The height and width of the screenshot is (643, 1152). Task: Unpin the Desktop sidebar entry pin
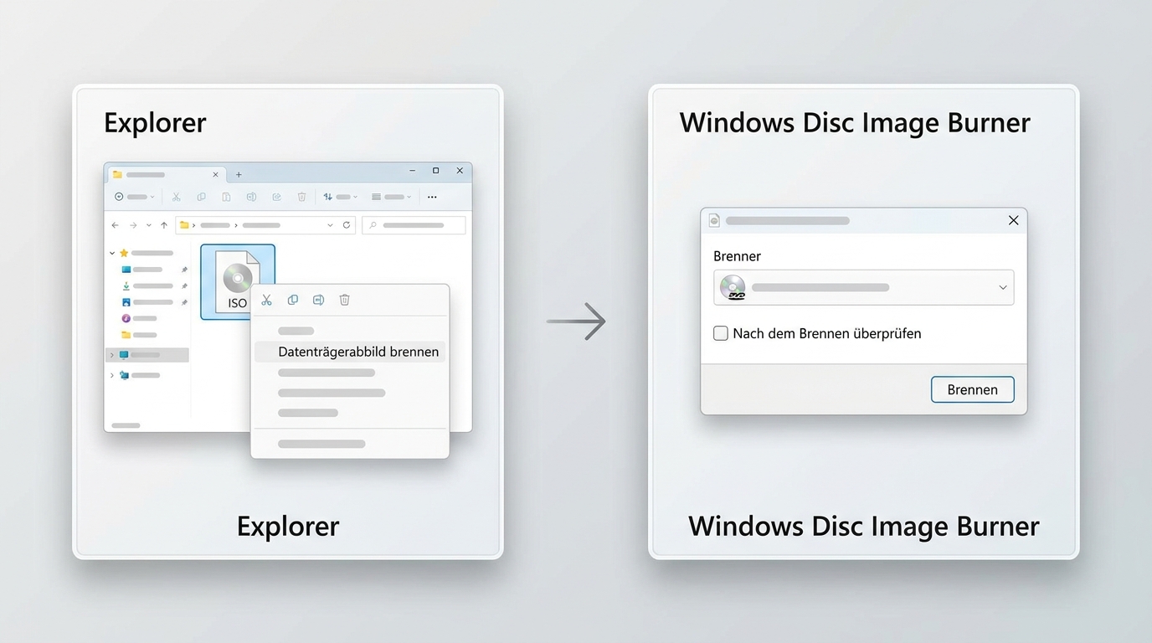pyautogui.click(x=184, y=270)
